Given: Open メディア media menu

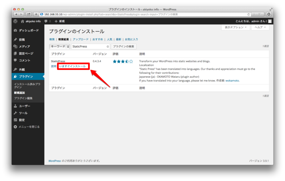Looking at the screenshot, I should click(25, 46).
